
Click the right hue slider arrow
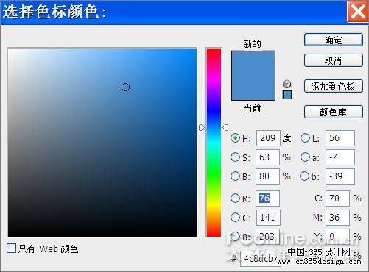[x=225, y=127]
